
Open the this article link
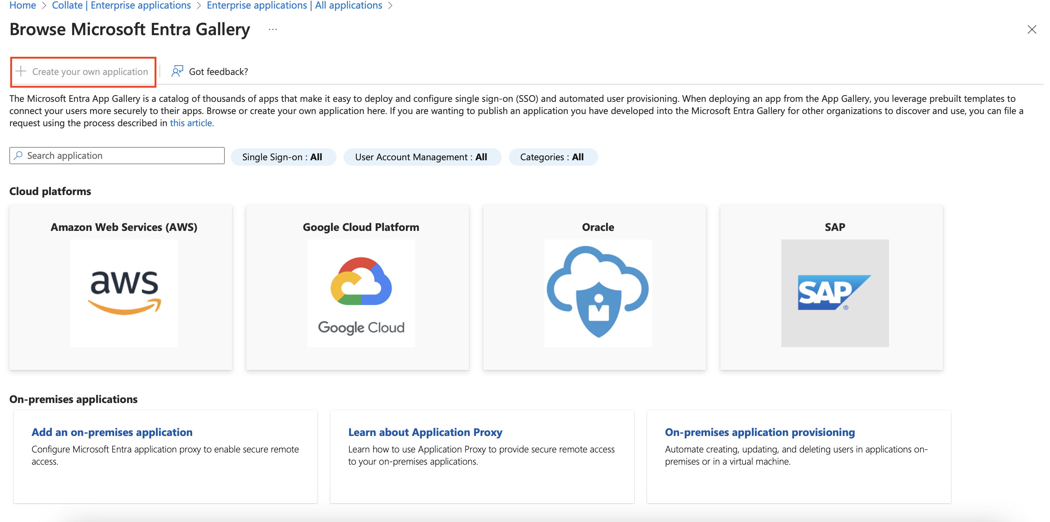pos(191,123)
